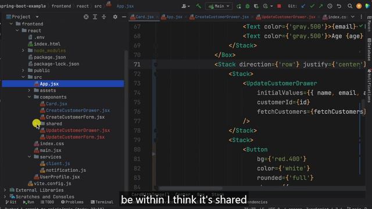Collapse all in Project panel
Viewport: 372px width, 209px height.
(104, 17)
